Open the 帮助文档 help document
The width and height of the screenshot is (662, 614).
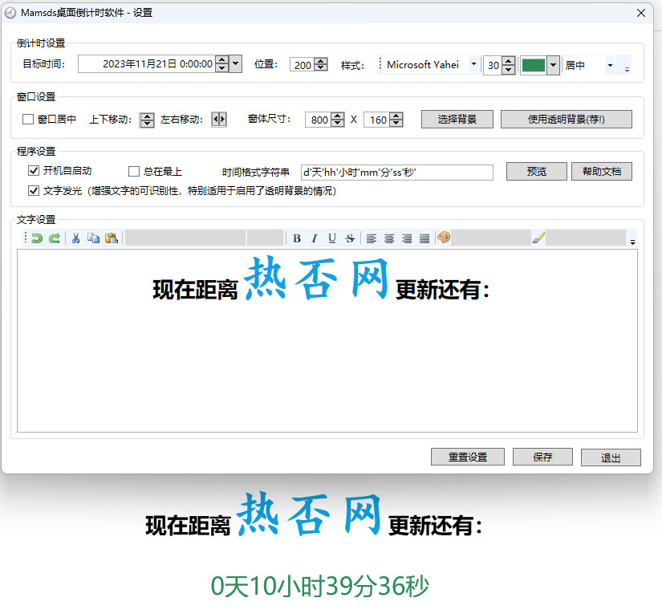tap(602, 172)
